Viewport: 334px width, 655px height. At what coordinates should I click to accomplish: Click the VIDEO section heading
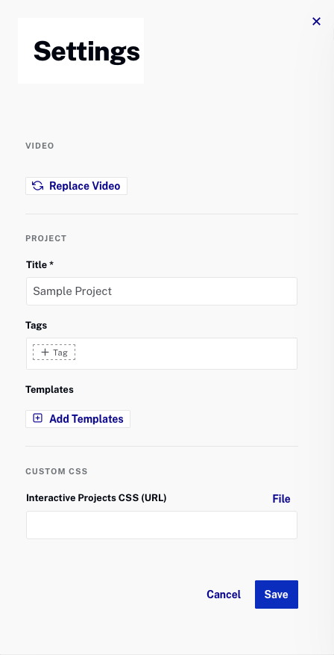(x=40, y=146)
